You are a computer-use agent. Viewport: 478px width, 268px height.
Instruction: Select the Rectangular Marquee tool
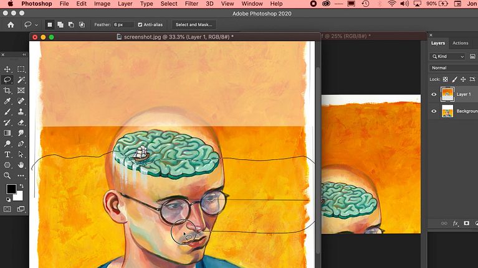click(x=21, y=69)
